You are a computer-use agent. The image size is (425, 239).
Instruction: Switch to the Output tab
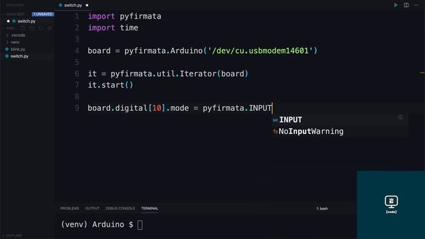pos(92,208)
